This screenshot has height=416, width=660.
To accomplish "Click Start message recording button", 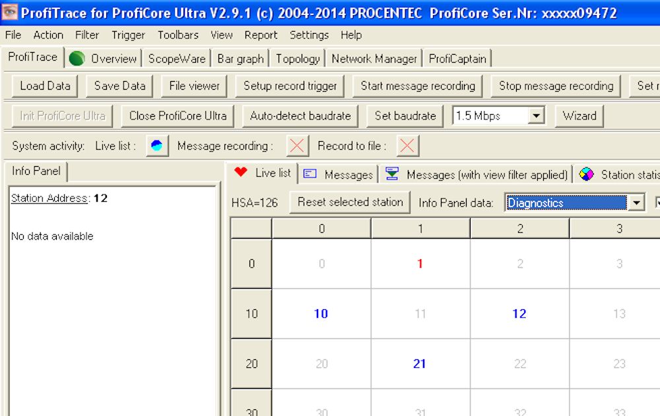I will (418, 86).
